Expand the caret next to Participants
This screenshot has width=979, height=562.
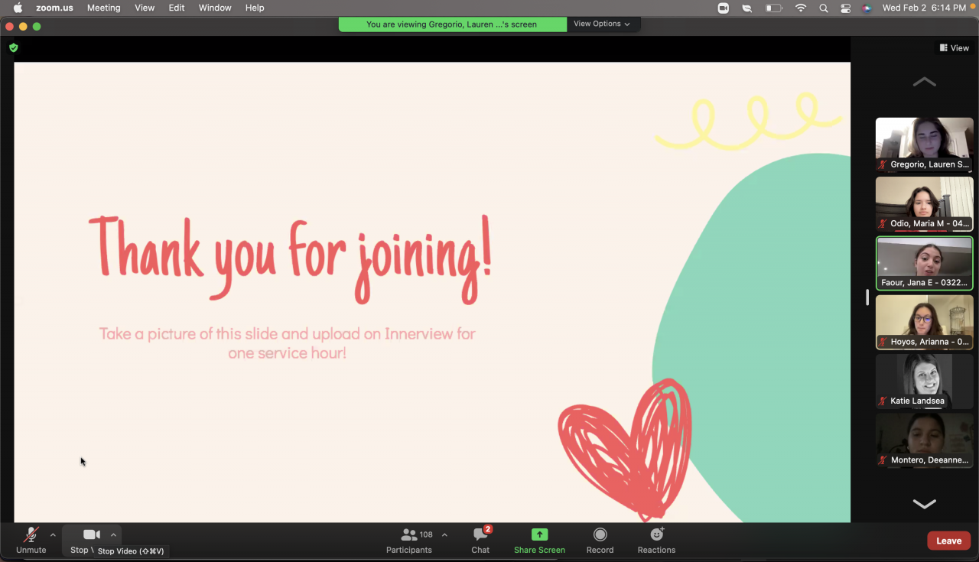pyautogui.click(x=444, y=535)
